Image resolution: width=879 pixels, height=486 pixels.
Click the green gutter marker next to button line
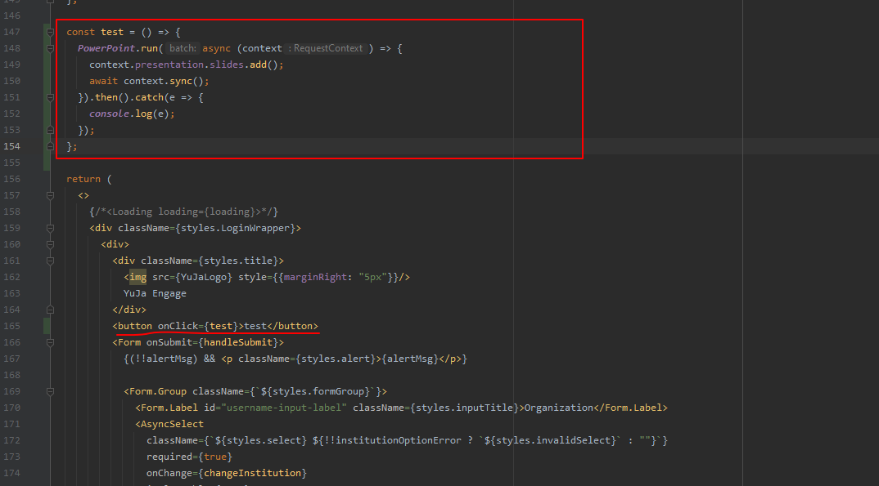(46, 326)
